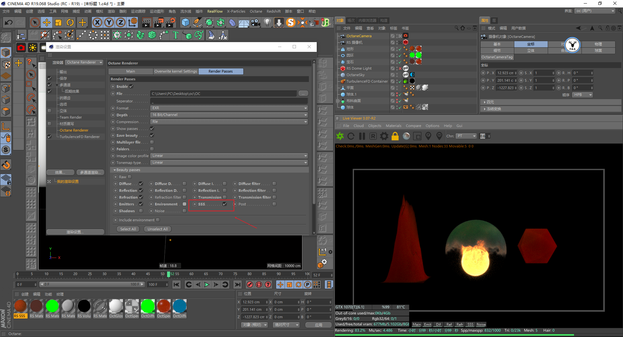This screenshot has height=337, width=623.
Task: Open the Image color profile dropdown
Action: click(x=229, y=156)
